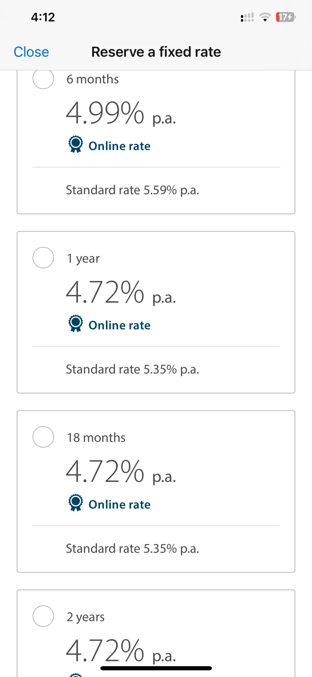Tap the Online rate label under 18 months
This screenshot has height=677, width=312.
tap(119, 504)
